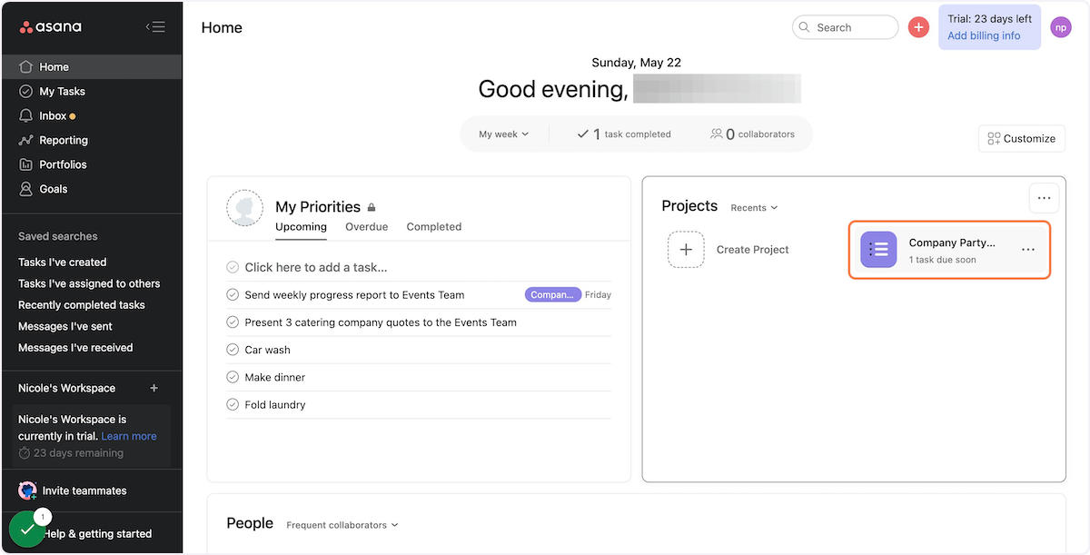Click the '0 collaborators' stat
The height and width of the screenshot is (555, 1090).
(753, 134)
